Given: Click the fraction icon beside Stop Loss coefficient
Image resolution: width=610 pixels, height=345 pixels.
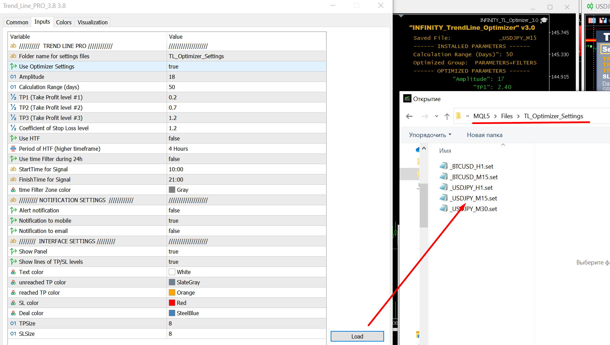Looking at the screenshot, I should 13,128.
